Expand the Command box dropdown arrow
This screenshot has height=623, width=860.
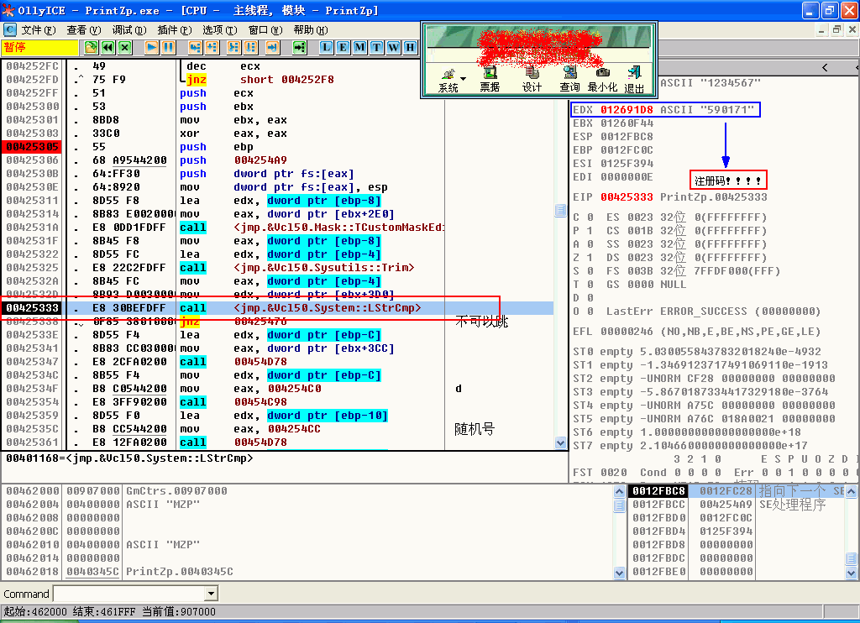pos(211,593)
